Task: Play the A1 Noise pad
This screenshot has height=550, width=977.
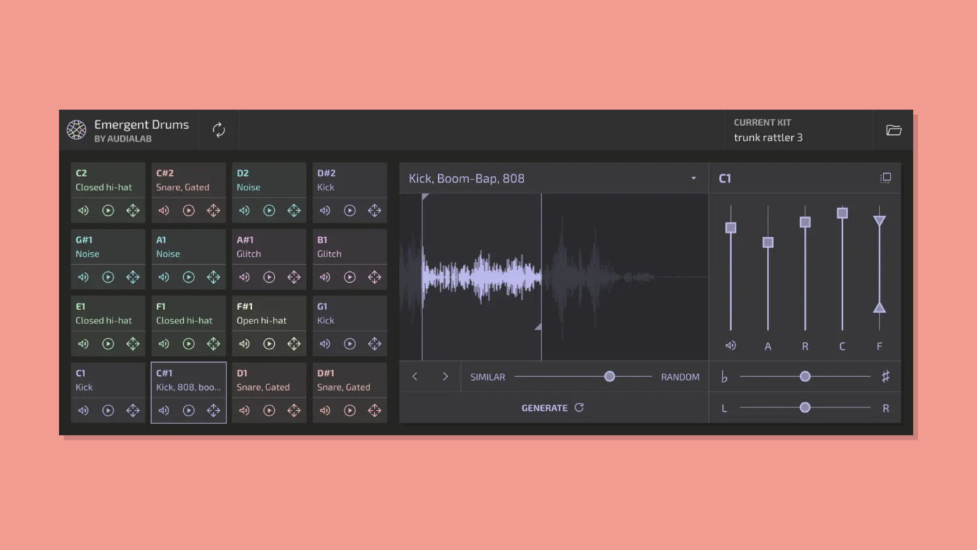Action: click(x=189, y=277)
